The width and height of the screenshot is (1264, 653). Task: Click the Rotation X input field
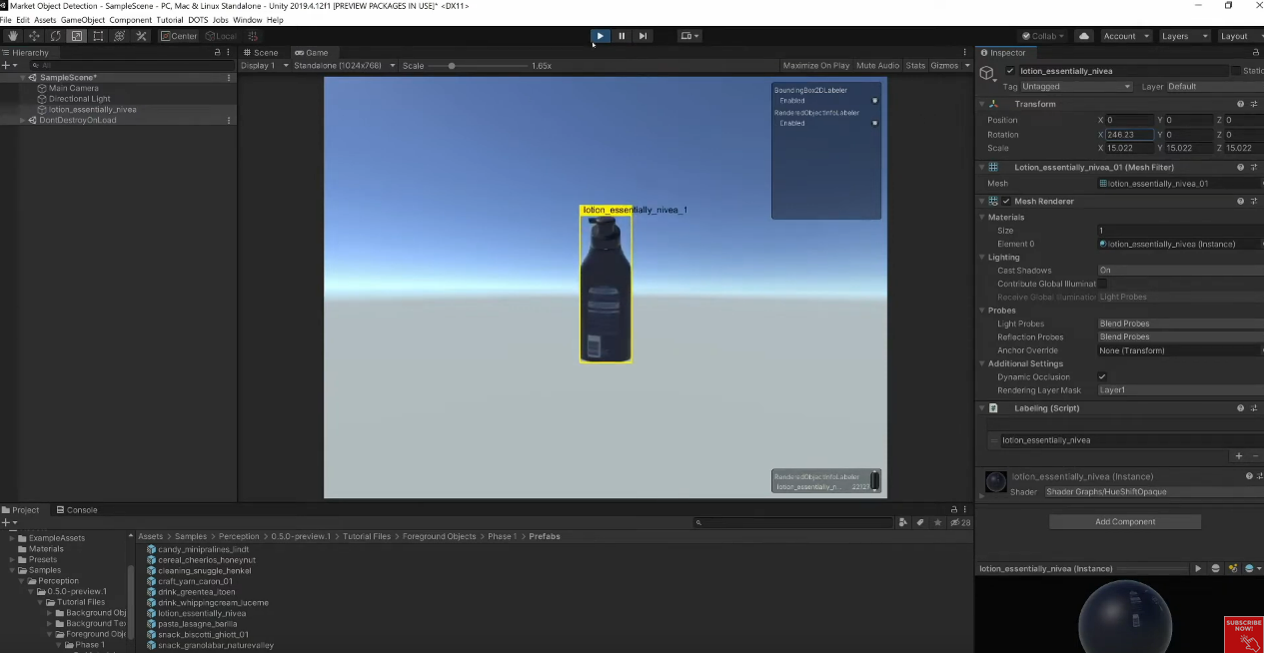coord(1127,135)
